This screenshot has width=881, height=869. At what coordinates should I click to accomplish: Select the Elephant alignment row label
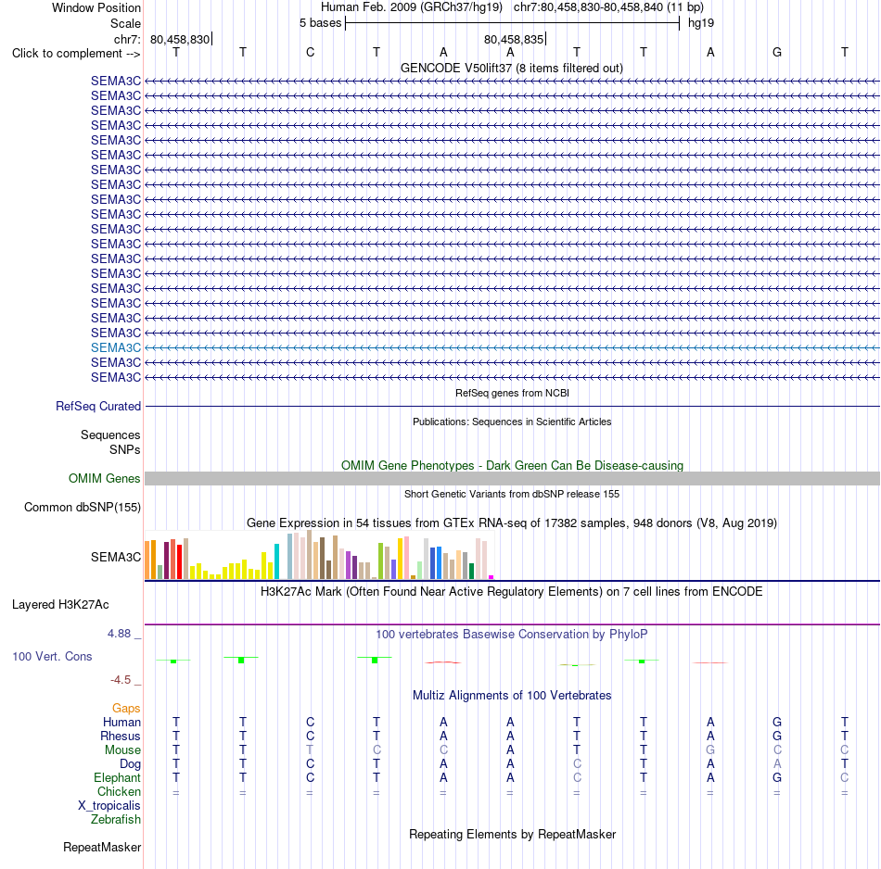[118, 777]
